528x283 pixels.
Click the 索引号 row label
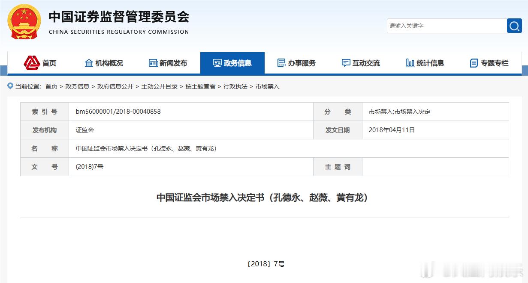45,112
